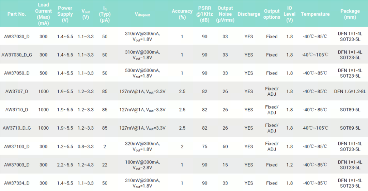Screen dimensions: 368x191
Task: Click Fixed/ADJ option in AW37103_D row
Action: click(272, 146)
